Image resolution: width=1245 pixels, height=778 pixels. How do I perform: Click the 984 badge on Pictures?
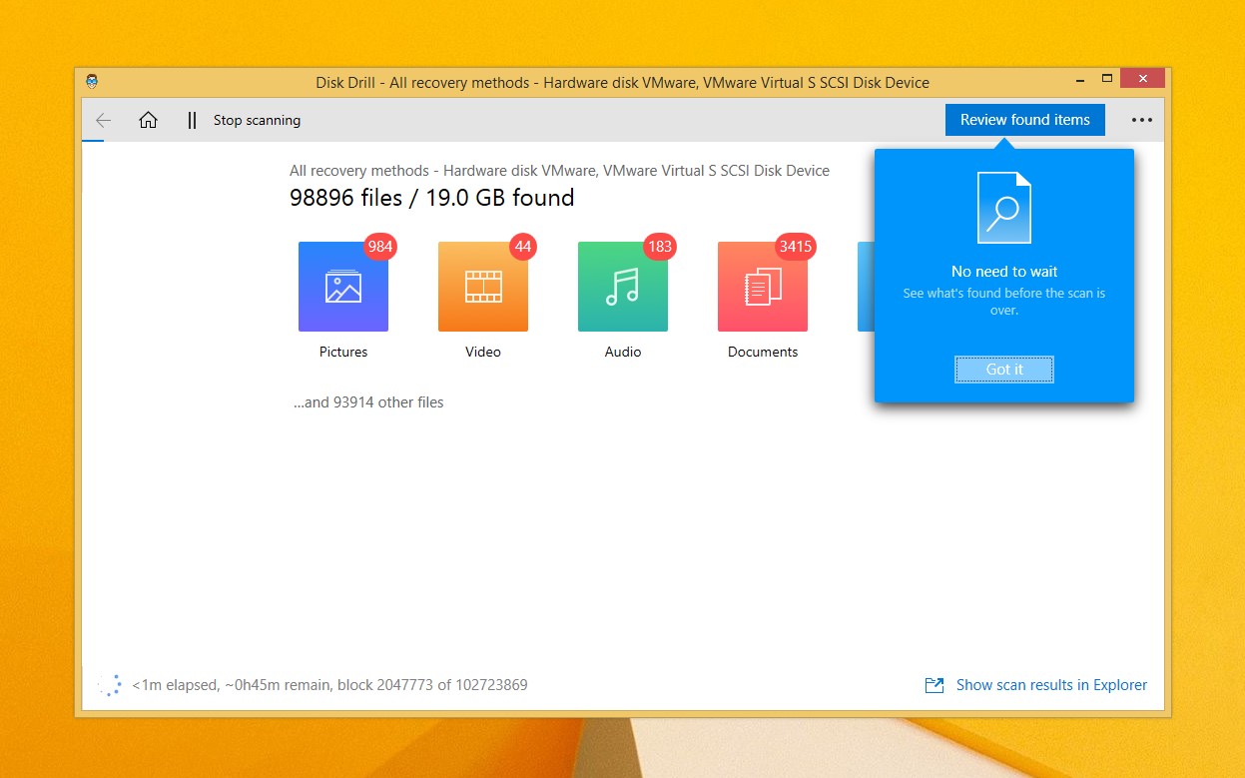click(x=380, y=247)
